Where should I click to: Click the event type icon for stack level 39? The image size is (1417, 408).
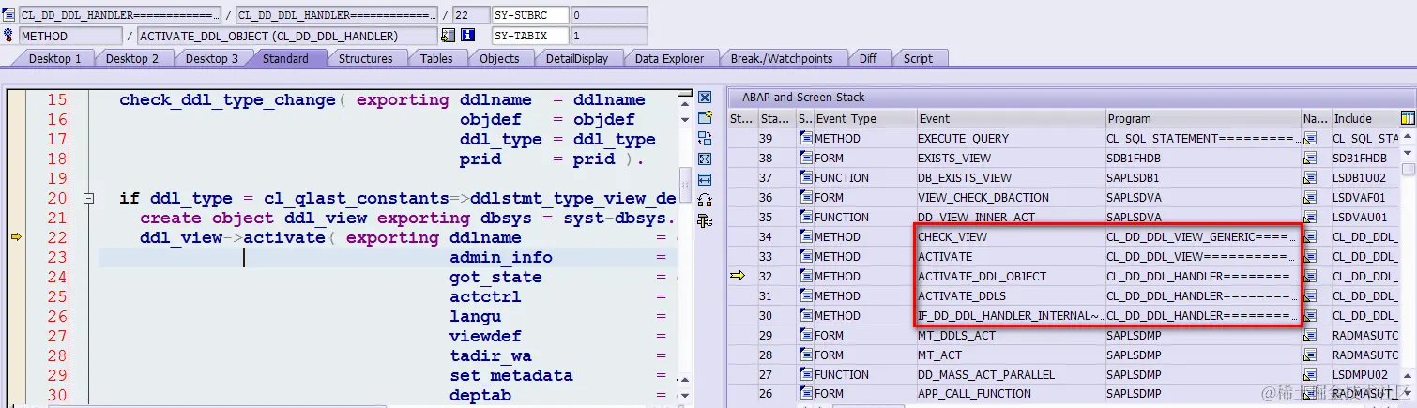[805, 139]
